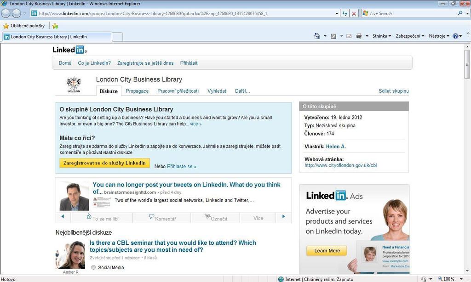Open the Vyhledat tab
The height and width of the screenshot is (282, 471).
(217, 91)
